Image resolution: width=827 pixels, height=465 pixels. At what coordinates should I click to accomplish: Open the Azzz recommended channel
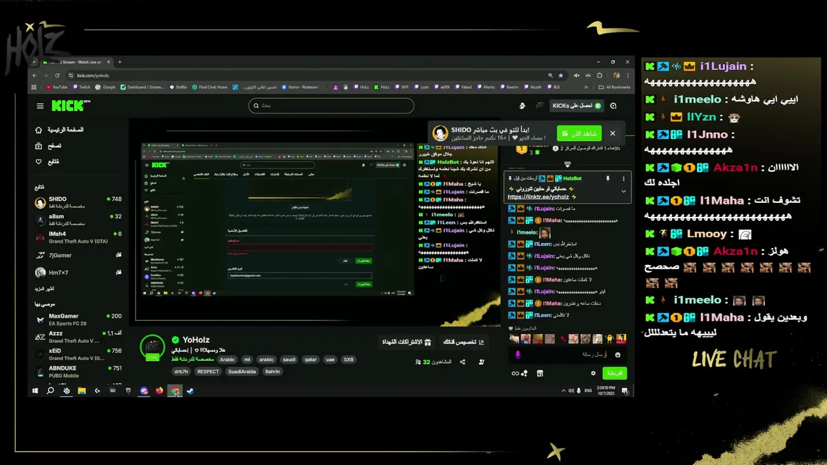78,336
